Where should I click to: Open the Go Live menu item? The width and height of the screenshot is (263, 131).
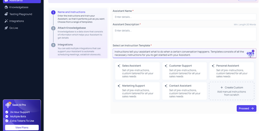(14, 28)
